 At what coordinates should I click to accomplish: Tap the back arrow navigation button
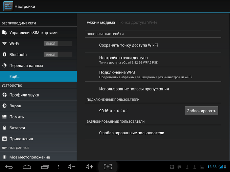click(x=9, y=167)
